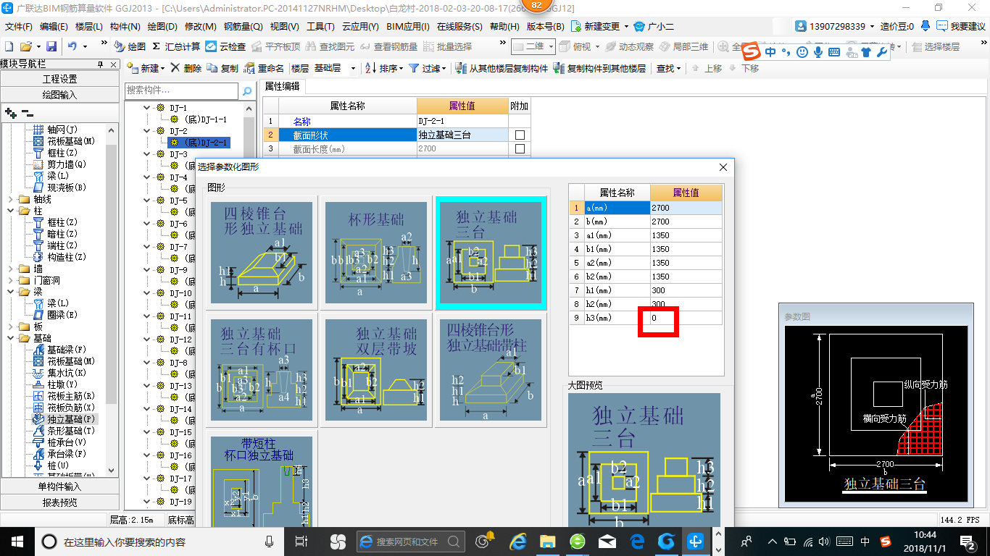The image size is (990, 556).
Task: Click 重命名 rename component
Action: point(264,68)
